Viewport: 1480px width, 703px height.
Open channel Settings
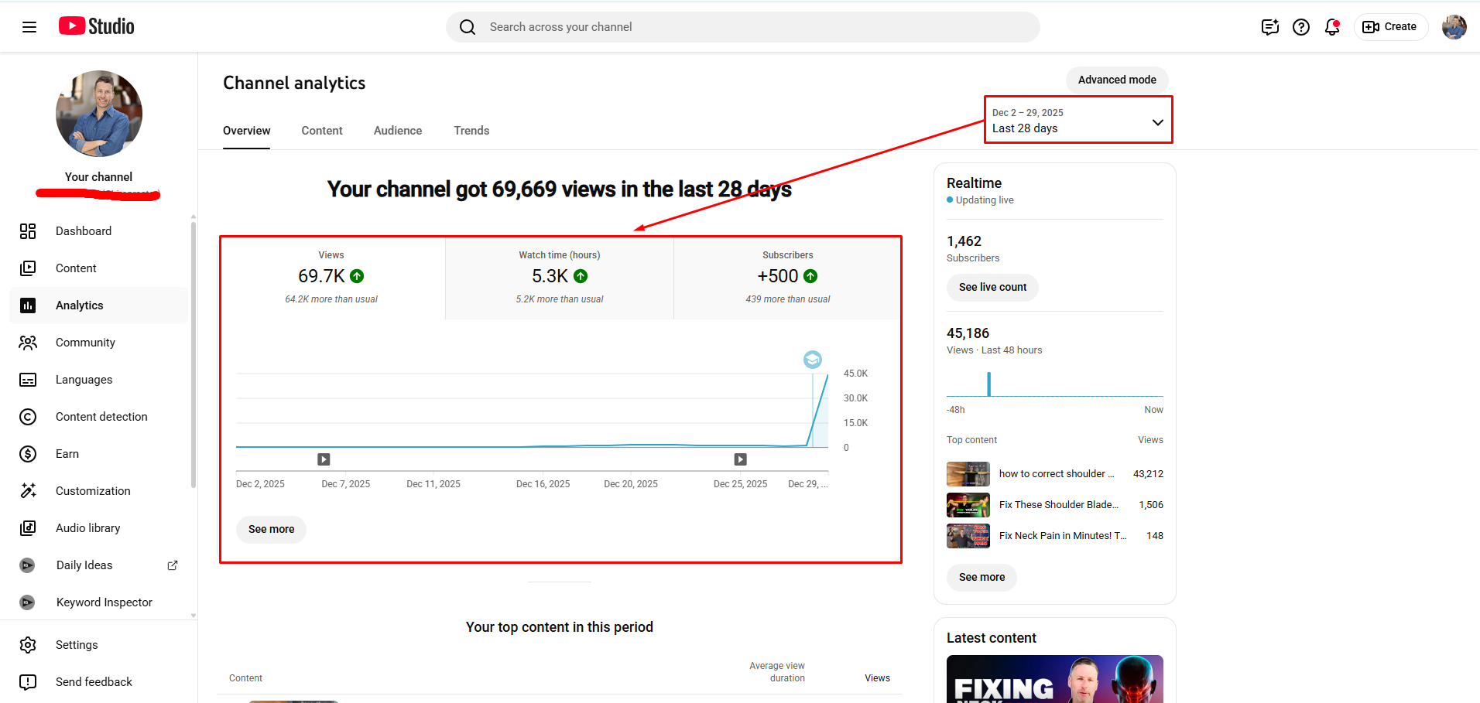(77, 645)
